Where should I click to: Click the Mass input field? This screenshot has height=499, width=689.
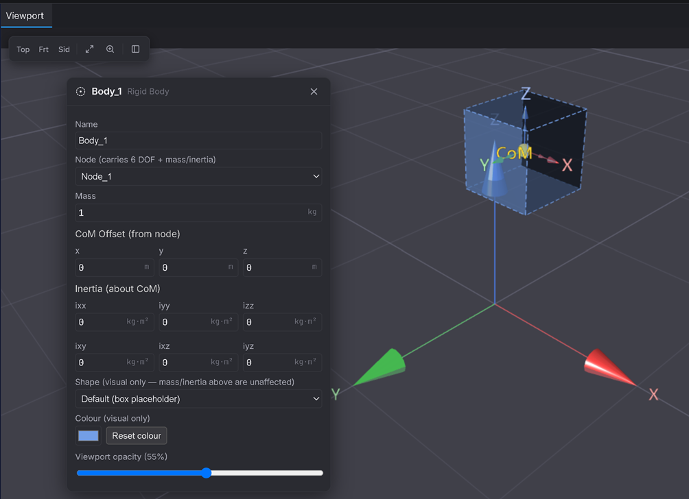coord(198,212)
